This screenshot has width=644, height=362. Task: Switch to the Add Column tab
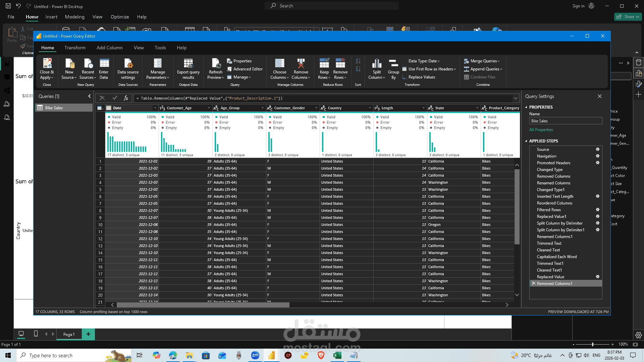(x=110, y=48)
